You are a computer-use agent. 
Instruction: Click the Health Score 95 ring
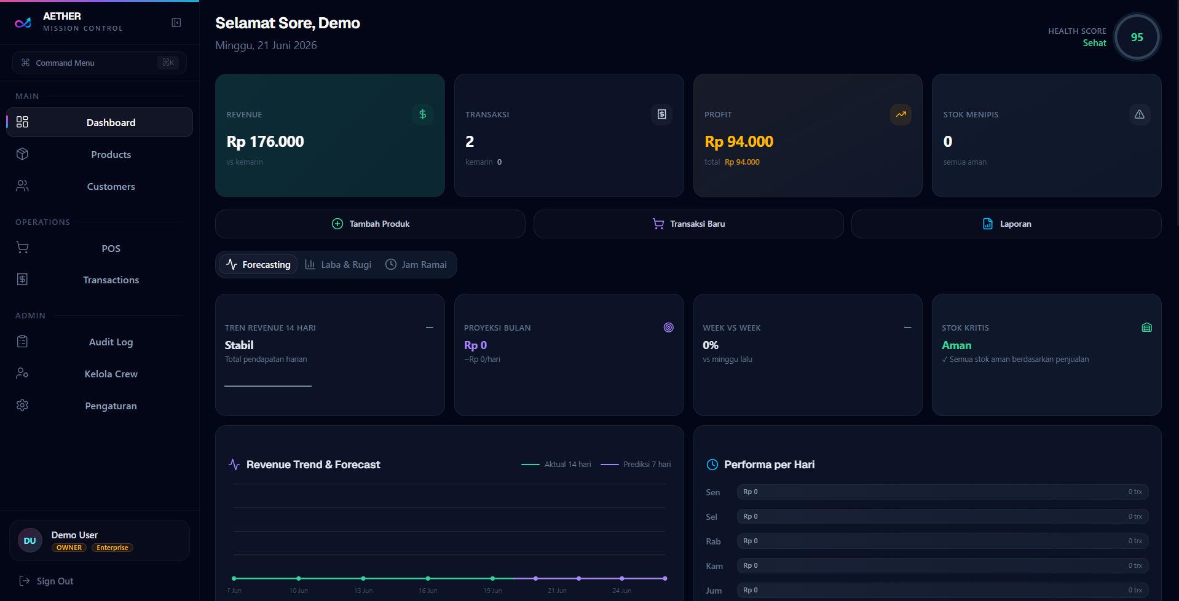1137,37
